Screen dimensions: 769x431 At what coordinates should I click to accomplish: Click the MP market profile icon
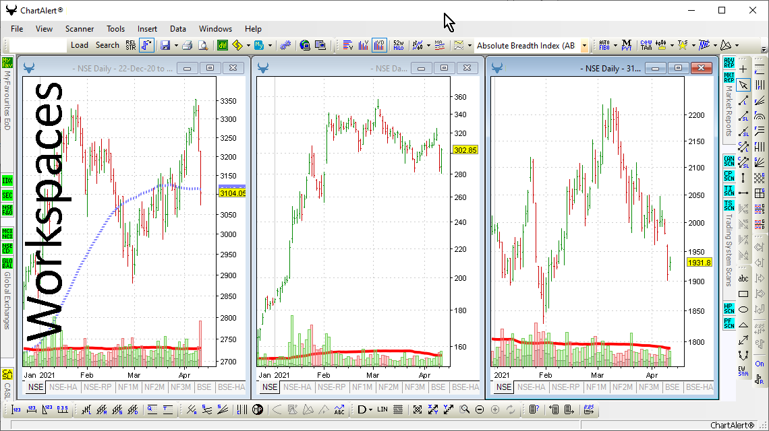pos(258,409)
